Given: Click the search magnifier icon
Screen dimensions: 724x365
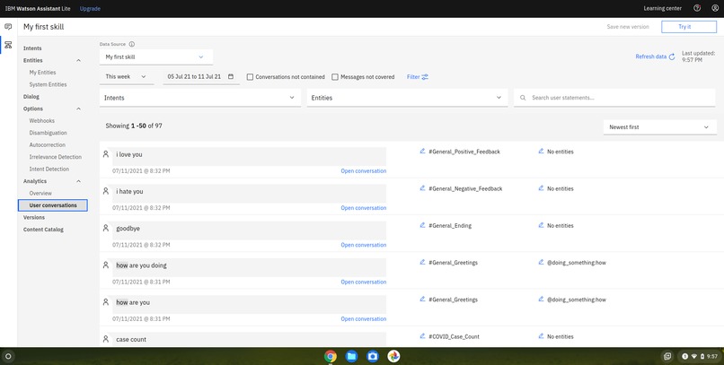Looking at the screenshot, I should click(523, 98).
